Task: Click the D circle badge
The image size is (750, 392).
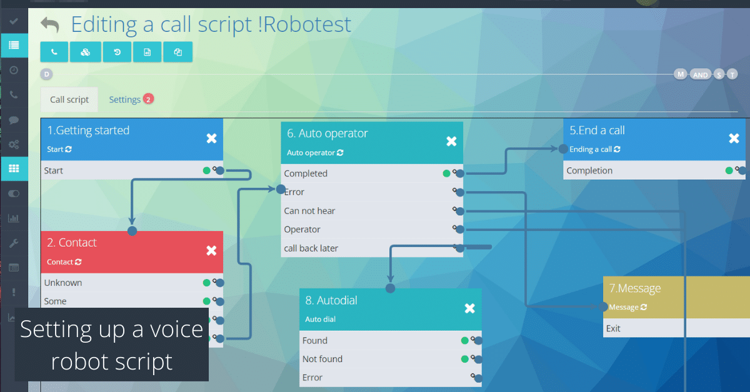Action: (x=46, y=74)
